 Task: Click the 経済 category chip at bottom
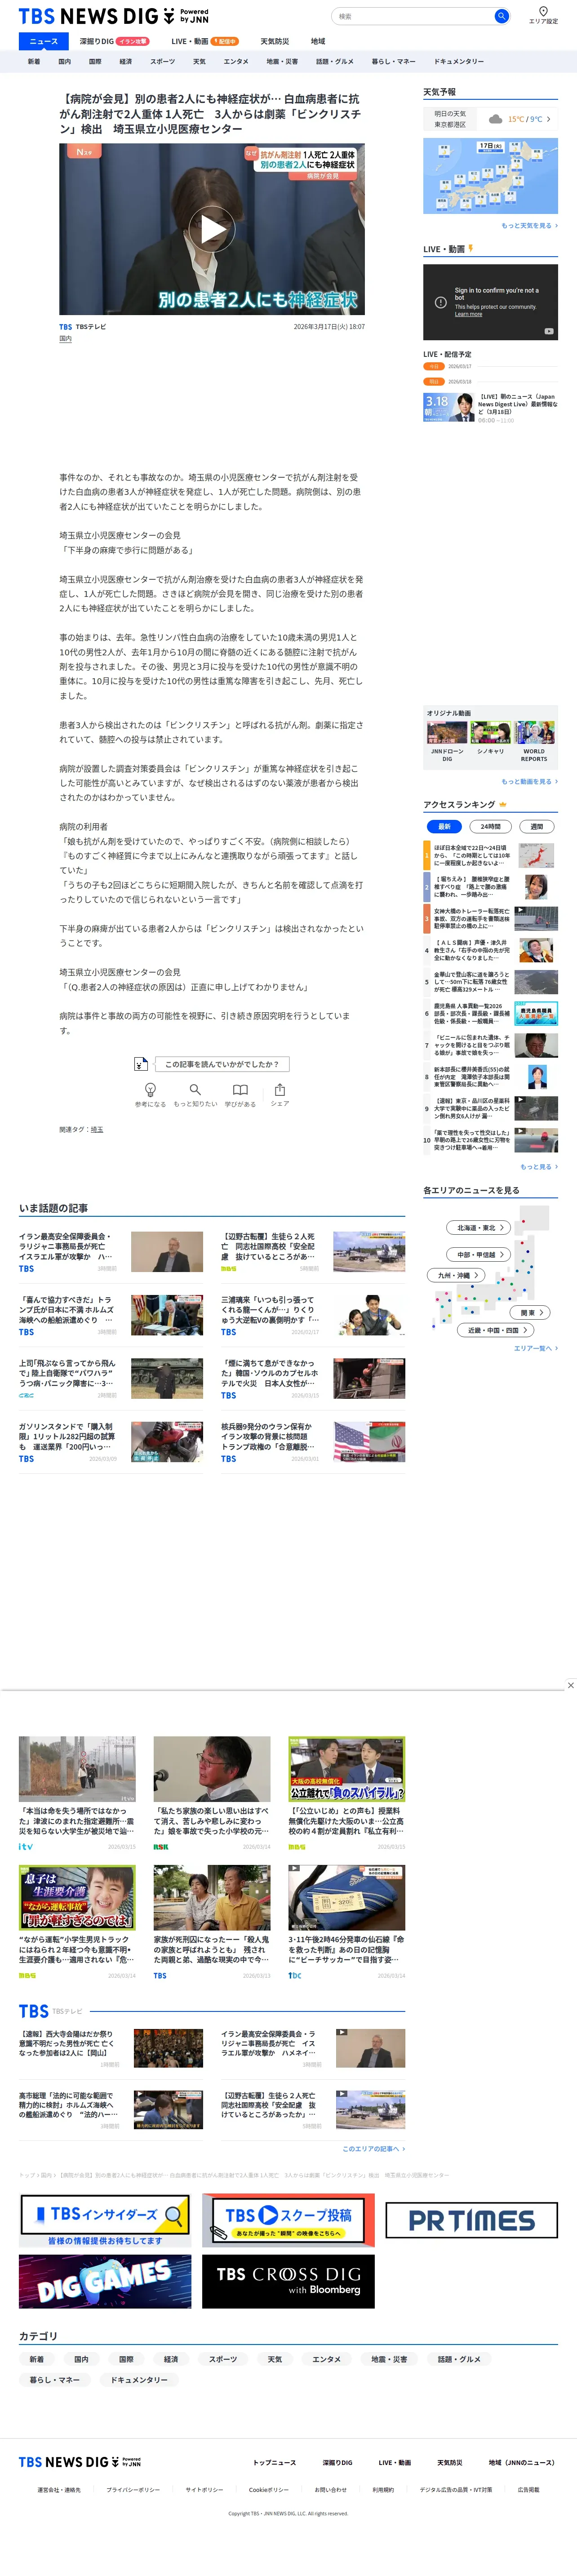pyautogui.click(x=171, y=2359)
